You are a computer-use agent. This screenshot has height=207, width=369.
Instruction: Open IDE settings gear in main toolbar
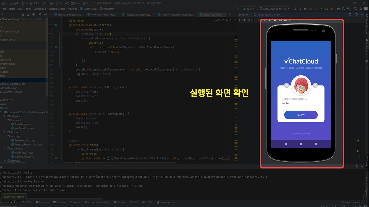point(361,9)
